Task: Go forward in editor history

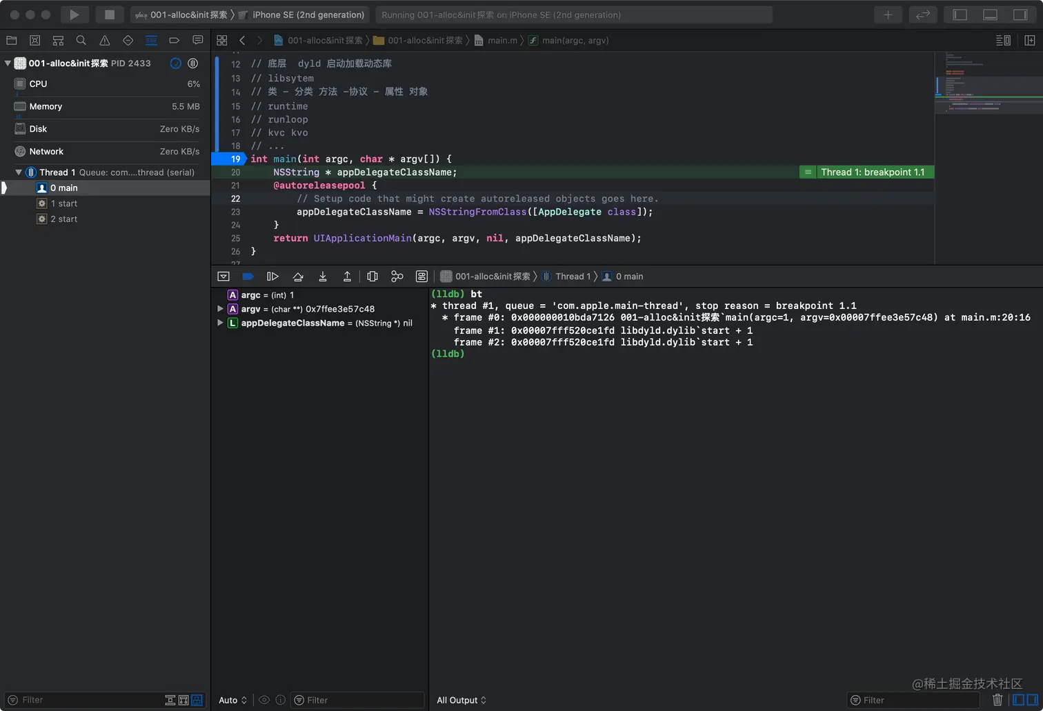Action: click(x=259, y=41)
